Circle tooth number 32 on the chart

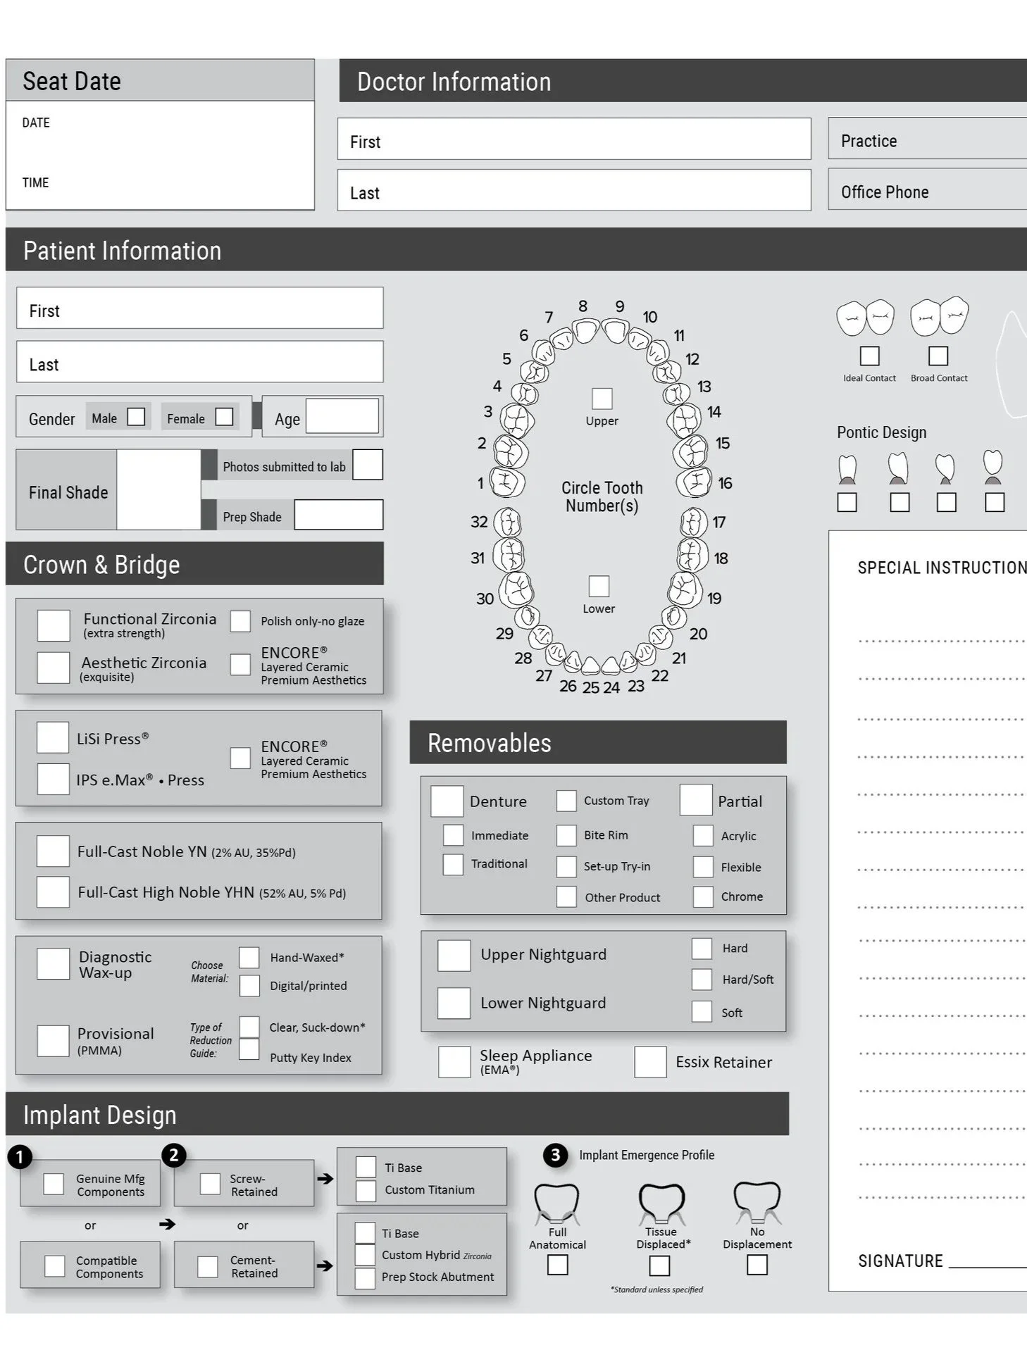[x=507, y=523]
